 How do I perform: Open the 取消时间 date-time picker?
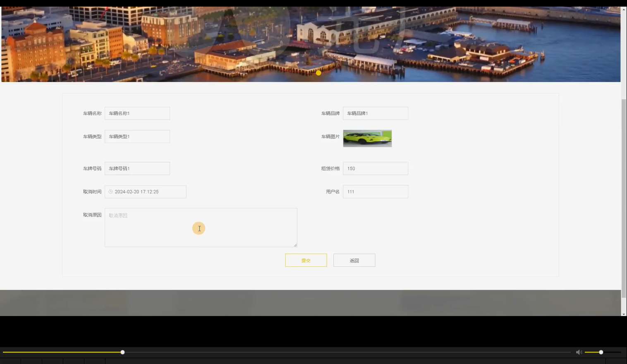click(146, 192)
